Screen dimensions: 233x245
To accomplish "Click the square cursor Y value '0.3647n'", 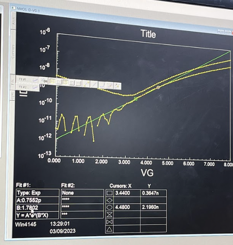I will coord(150,193).
